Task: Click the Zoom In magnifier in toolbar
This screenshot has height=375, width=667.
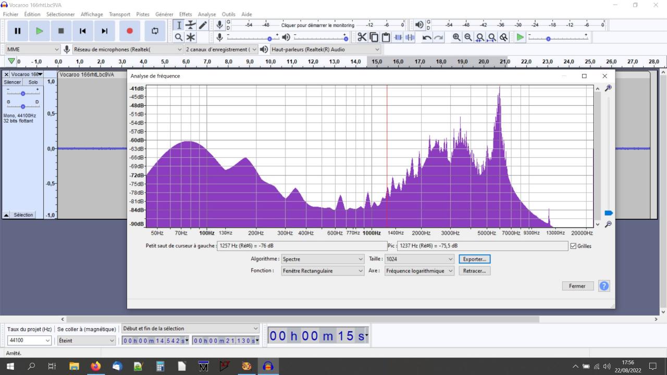Action: click(x=456, y=37)
